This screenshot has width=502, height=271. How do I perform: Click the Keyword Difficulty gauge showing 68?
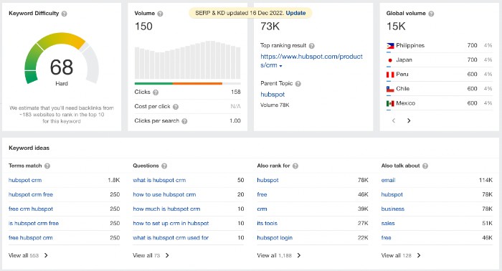[62, 59]
